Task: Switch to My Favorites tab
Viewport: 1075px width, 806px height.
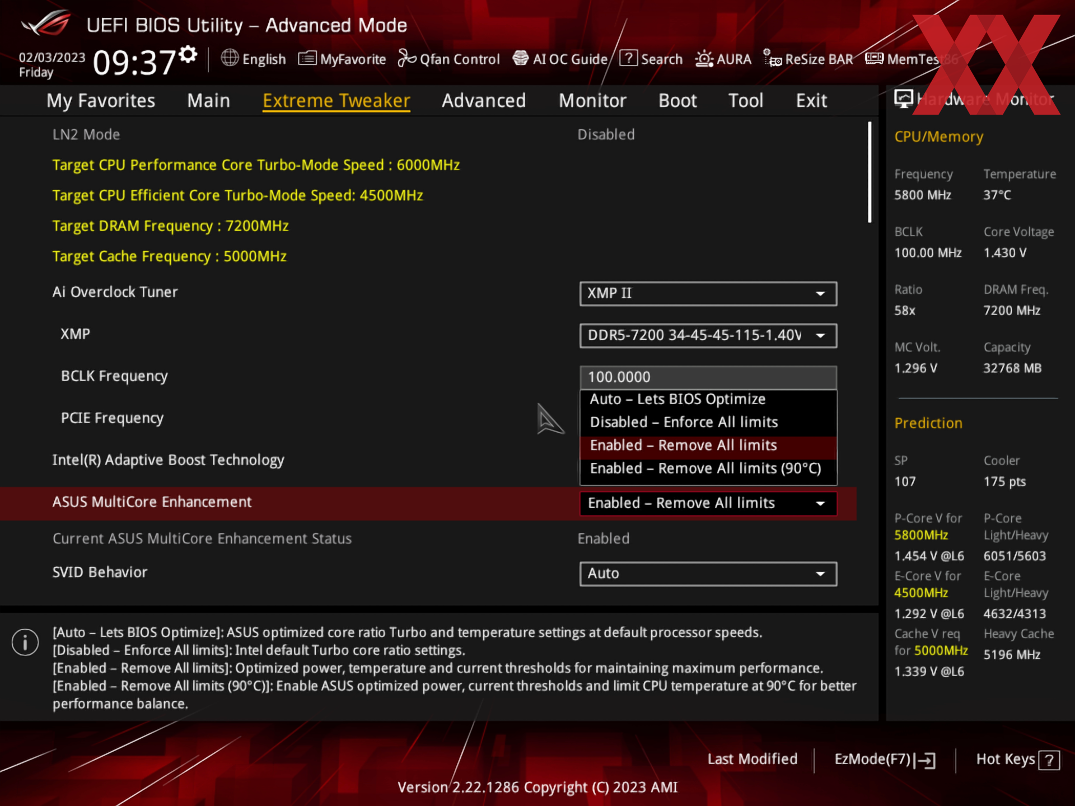Action: (x=101, y=101)
